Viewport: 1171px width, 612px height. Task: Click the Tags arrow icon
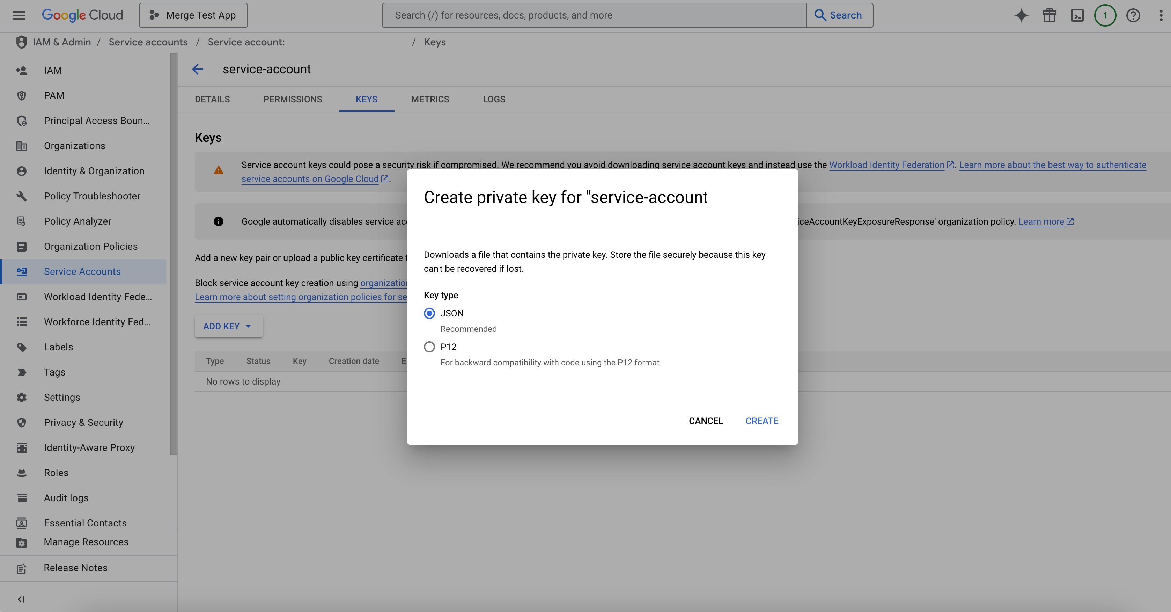21,372
